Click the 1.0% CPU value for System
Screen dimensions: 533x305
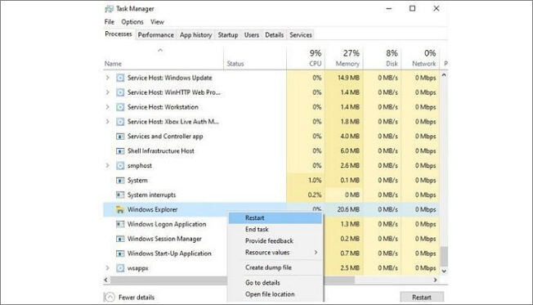315,180
